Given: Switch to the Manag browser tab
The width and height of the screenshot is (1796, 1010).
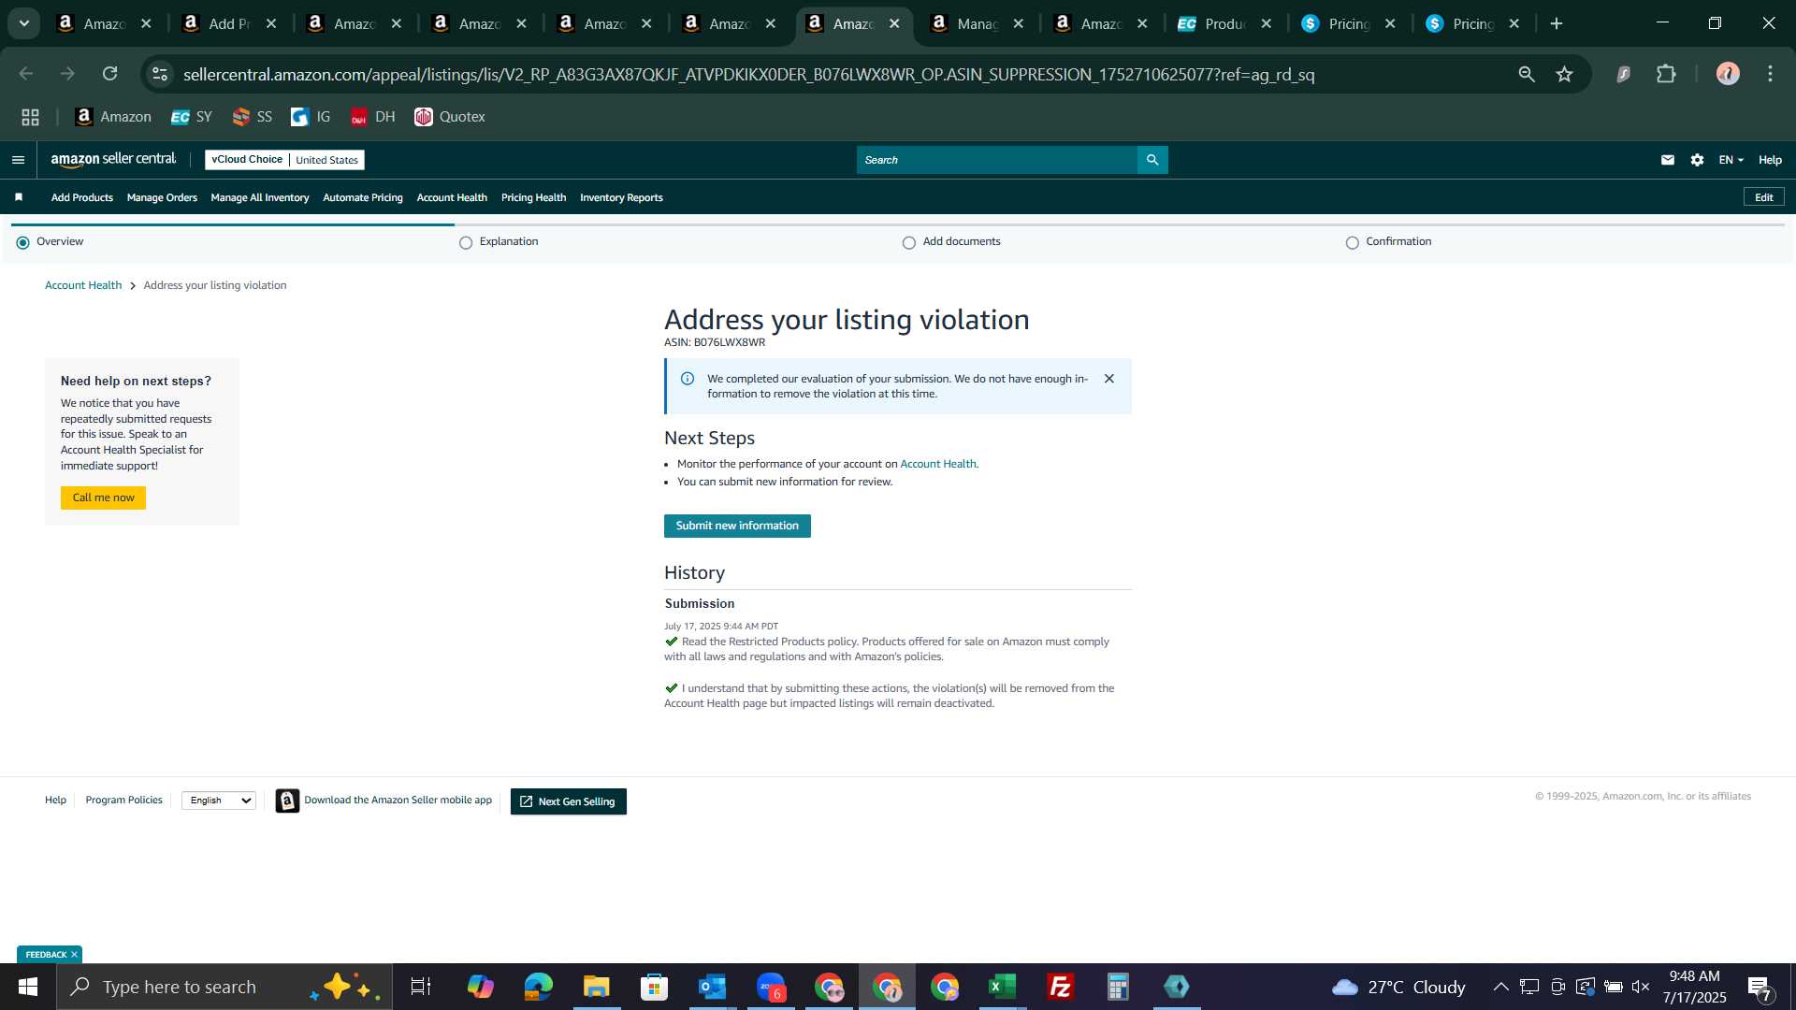Looking at the screenshot, I should coord(978,23).
